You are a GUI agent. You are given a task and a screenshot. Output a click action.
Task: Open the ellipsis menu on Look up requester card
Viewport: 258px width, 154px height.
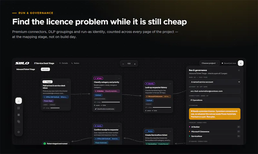pyautogui.click(x=170, y=84)
